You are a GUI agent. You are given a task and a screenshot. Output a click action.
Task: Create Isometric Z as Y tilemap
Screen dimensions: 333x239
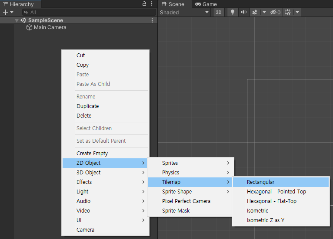[281, 220]
